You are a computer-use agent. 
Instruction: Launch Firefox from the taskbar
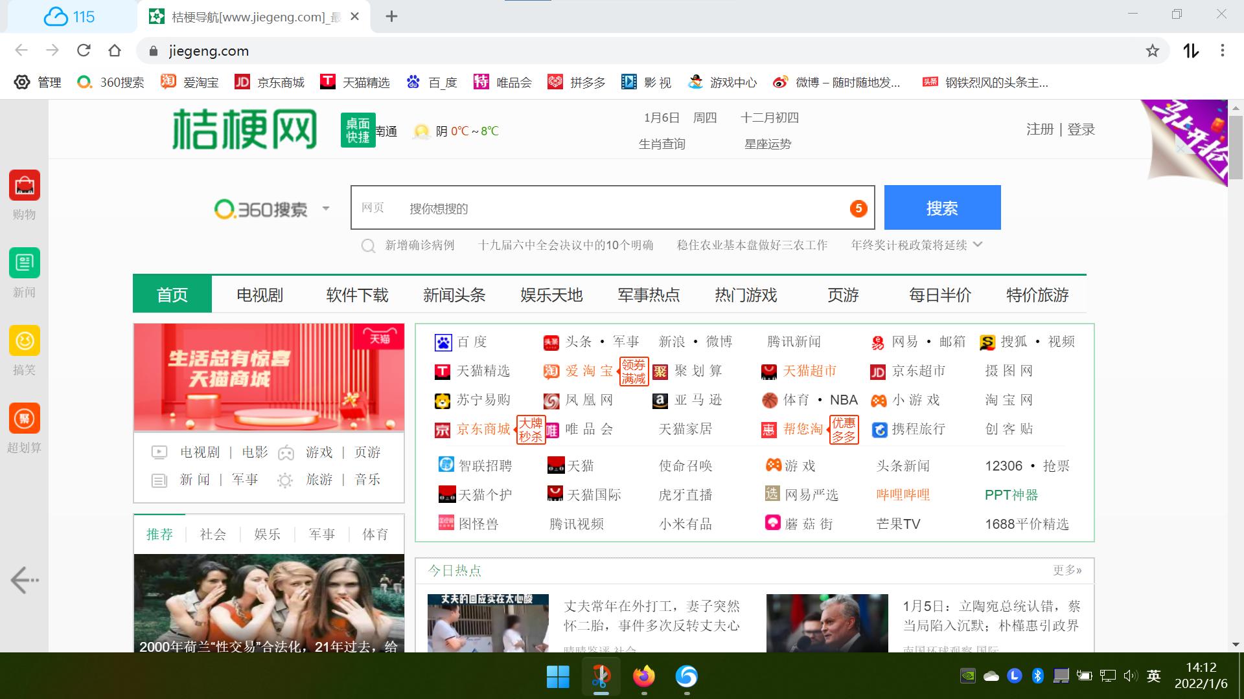643,676
